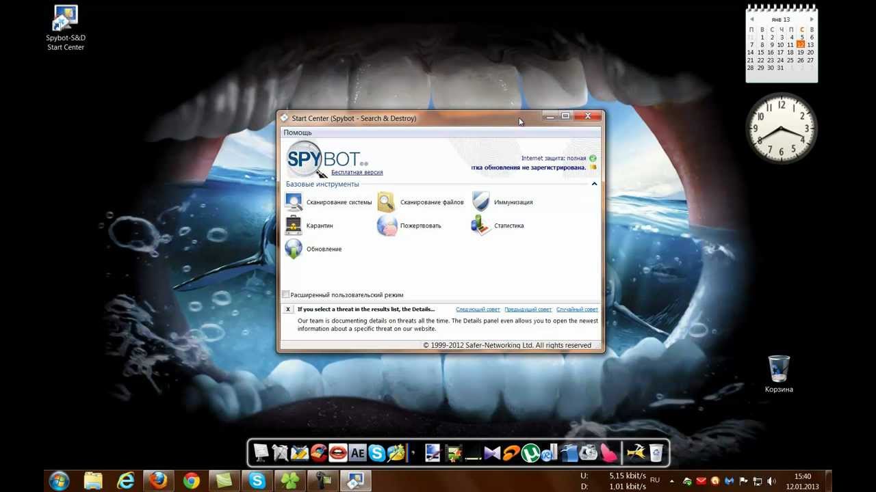Click Предыдущий совет link
The width and height of the screenshot is (876, 492).
pyautogui.click(x=528, y=310)
